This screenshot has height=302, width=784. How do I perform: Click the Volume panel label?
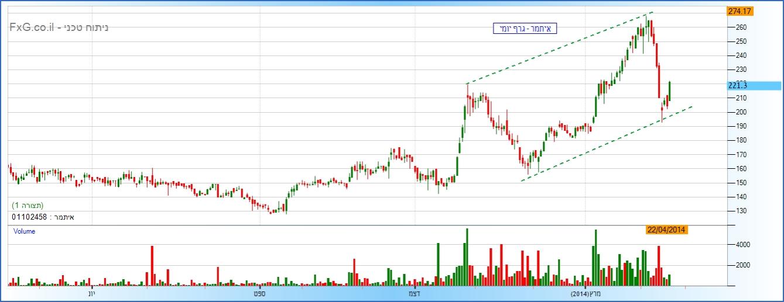pos(25,231)
